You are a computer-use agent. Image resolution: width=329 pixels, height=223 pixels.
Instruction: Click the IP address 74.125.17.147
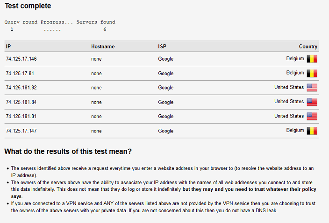tap(21, 131)
